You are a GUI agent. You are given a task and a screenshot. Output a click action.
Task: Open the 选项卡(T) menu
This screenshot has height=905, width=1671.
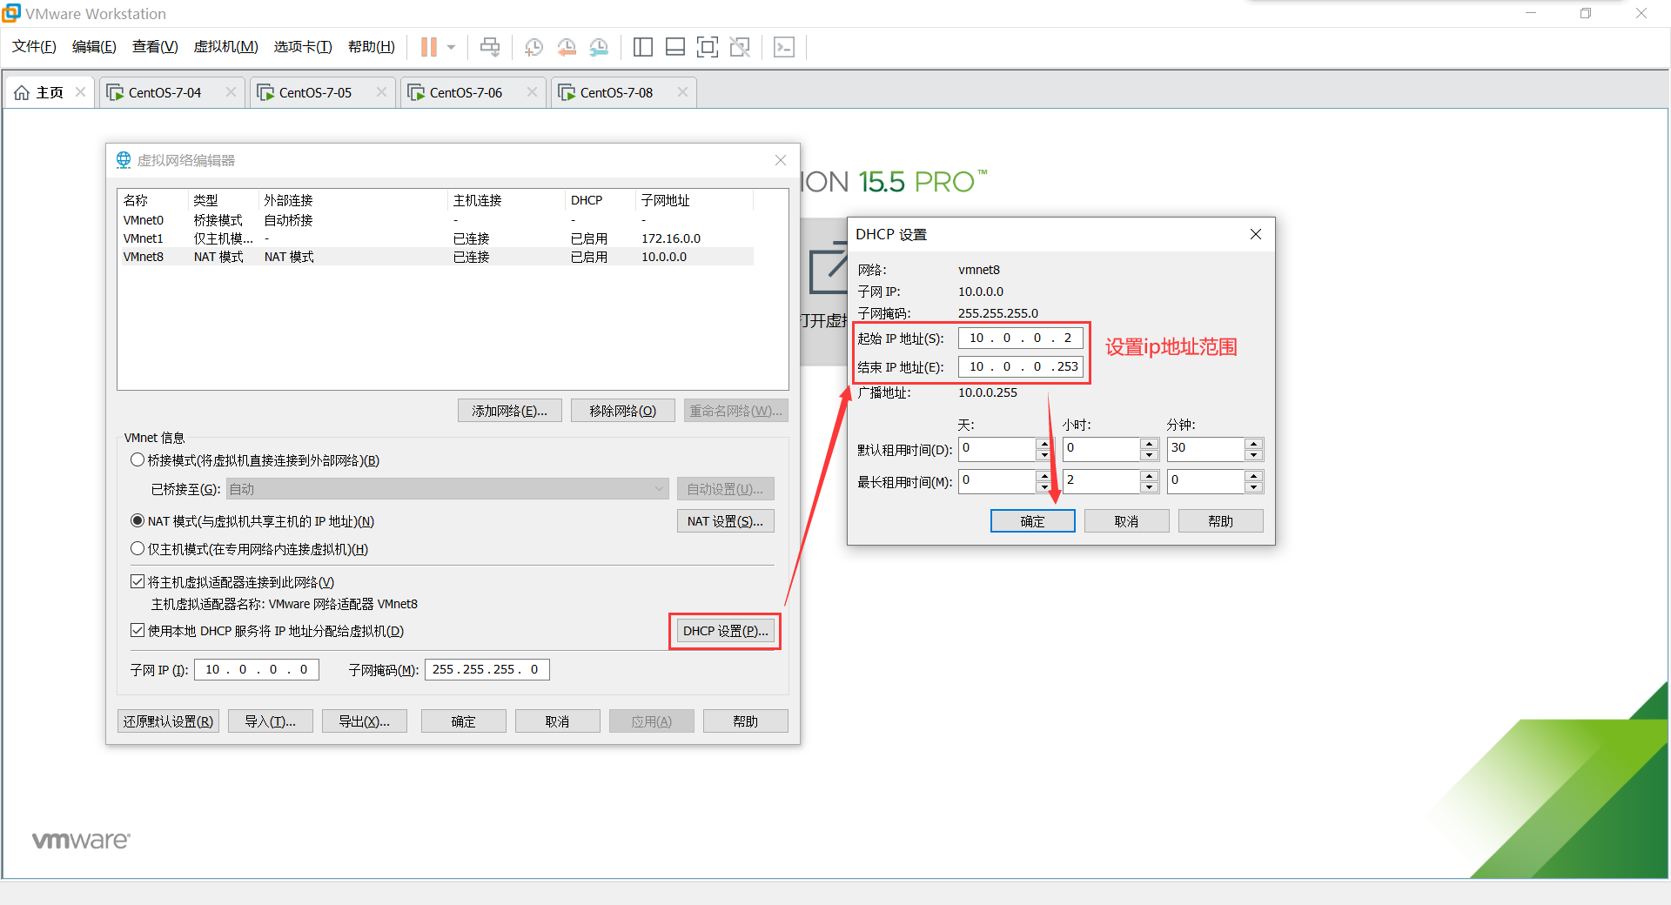click(303, 47)
